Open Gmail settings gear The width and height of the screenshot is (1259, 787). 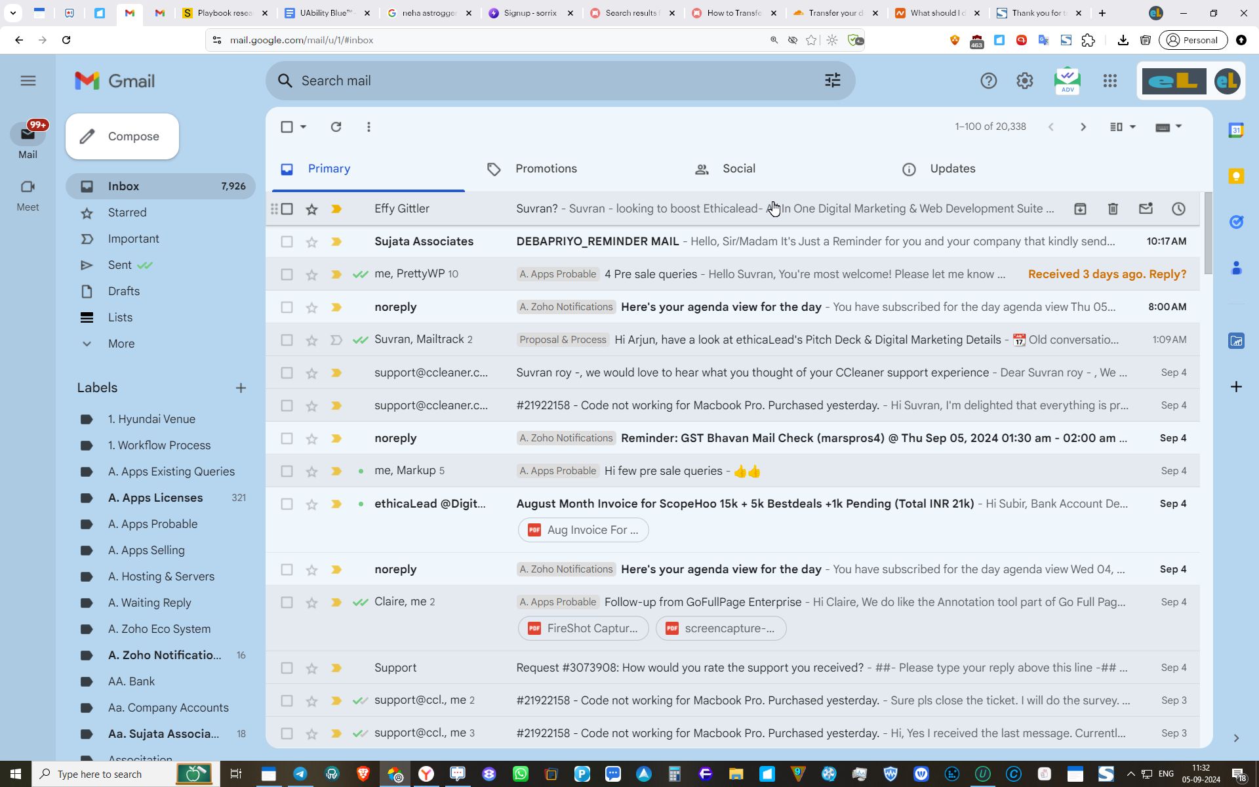(1024, 81)
